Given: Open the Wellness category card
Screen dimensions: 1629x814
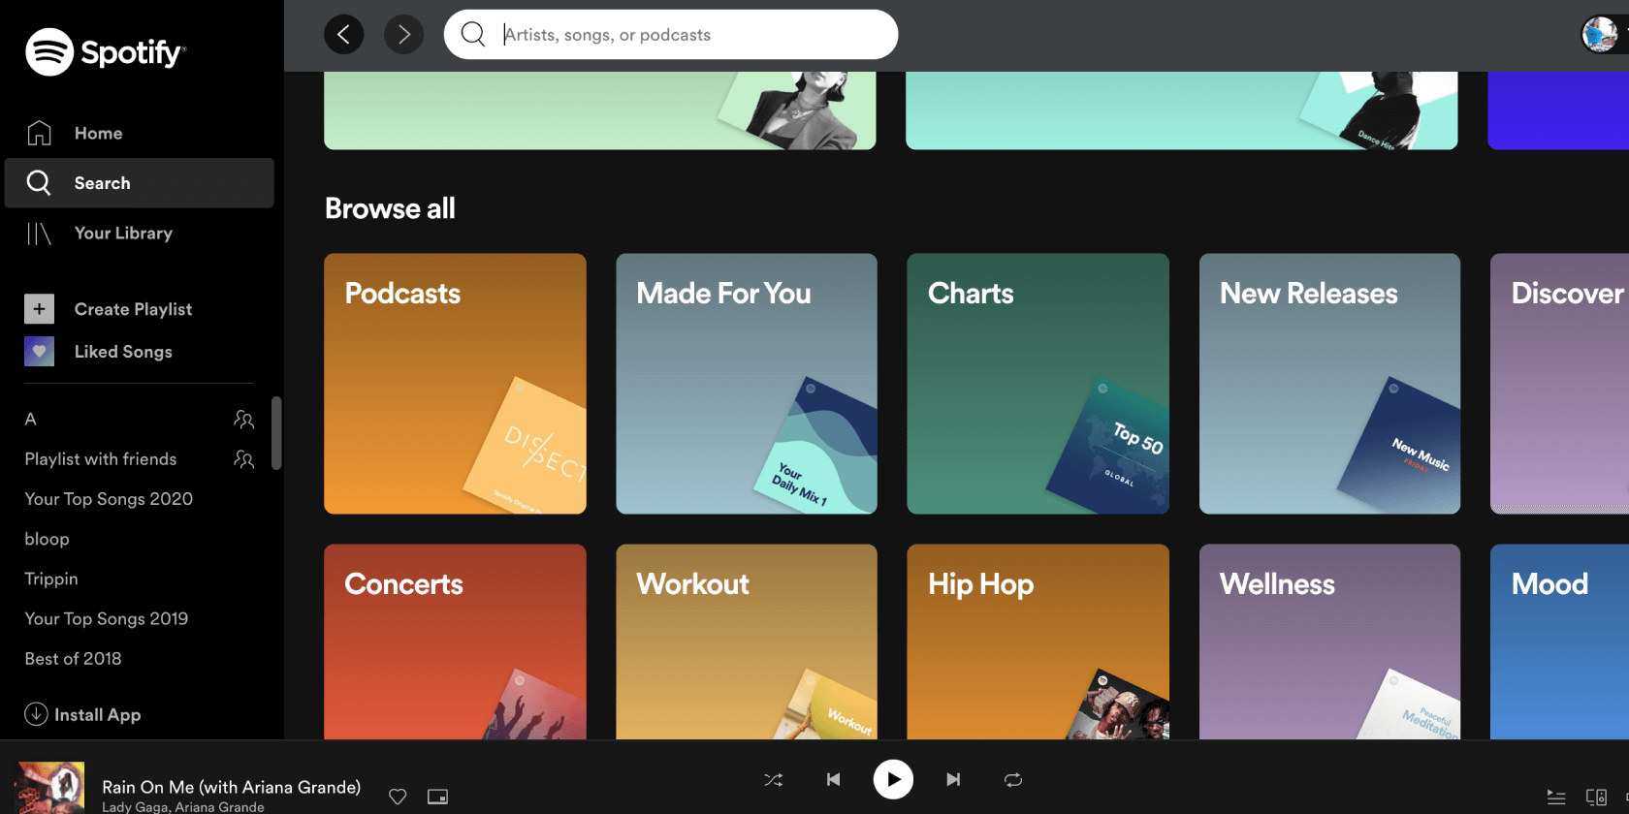Looking at the screenshot, I should pos(1329,642).
